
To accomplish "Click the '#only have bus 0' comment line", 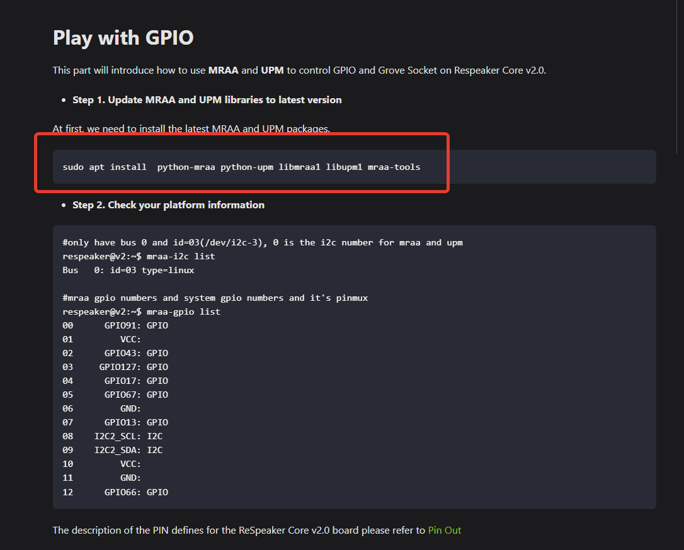I will click(x=263, y=242).
